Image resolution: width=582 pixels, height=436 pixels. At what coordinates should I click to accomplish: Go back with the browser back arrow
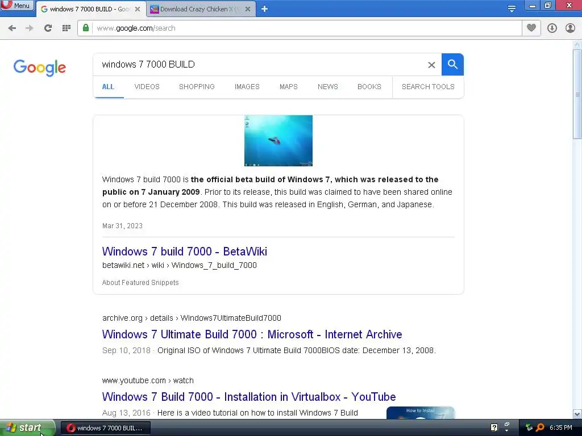pos(12,28)
